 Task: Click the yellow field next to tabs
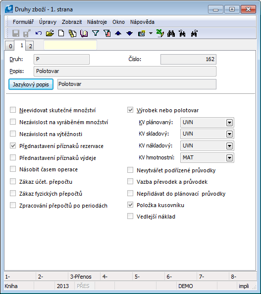click(x=70, y=45)
